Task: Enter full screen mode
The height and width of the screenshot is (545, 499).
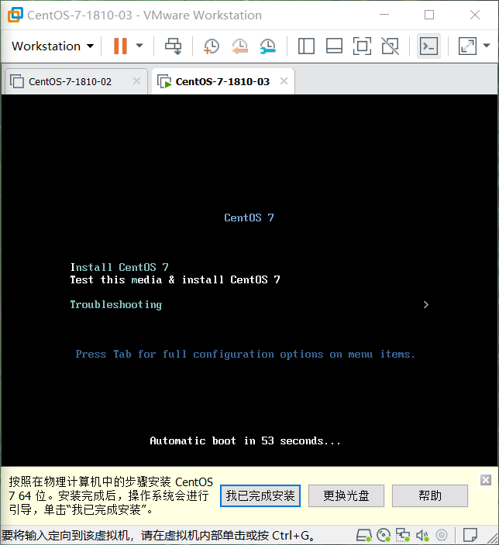Action: pyautogui.click(x=362, y=46)
